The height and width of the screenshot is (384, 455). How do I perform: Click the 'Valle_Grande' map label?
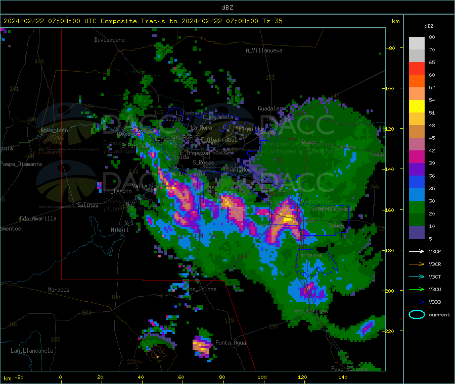150,186
